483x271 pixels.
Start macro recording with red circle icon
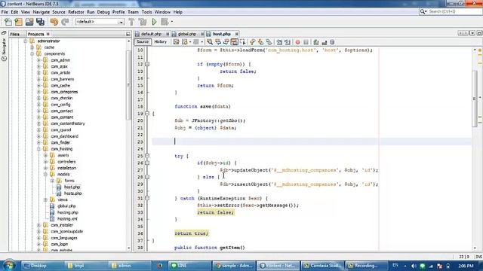[x=298, y=42]
